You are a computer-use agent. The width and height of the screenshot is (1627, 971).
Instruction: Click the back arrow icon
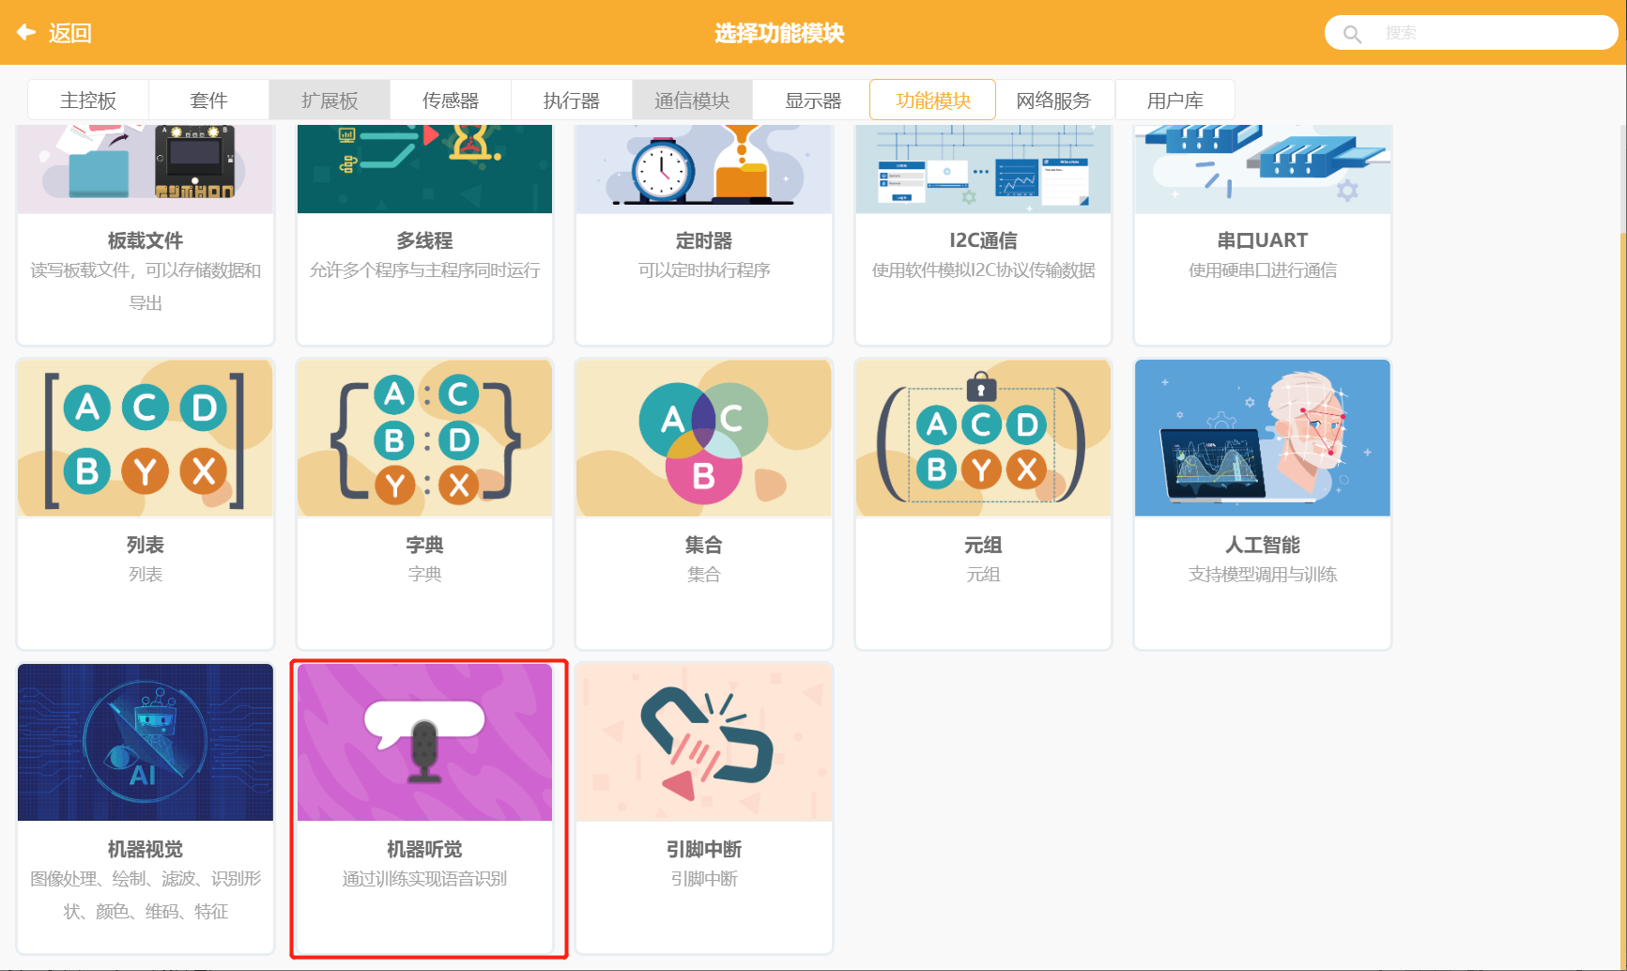click(x=26, y=33)
